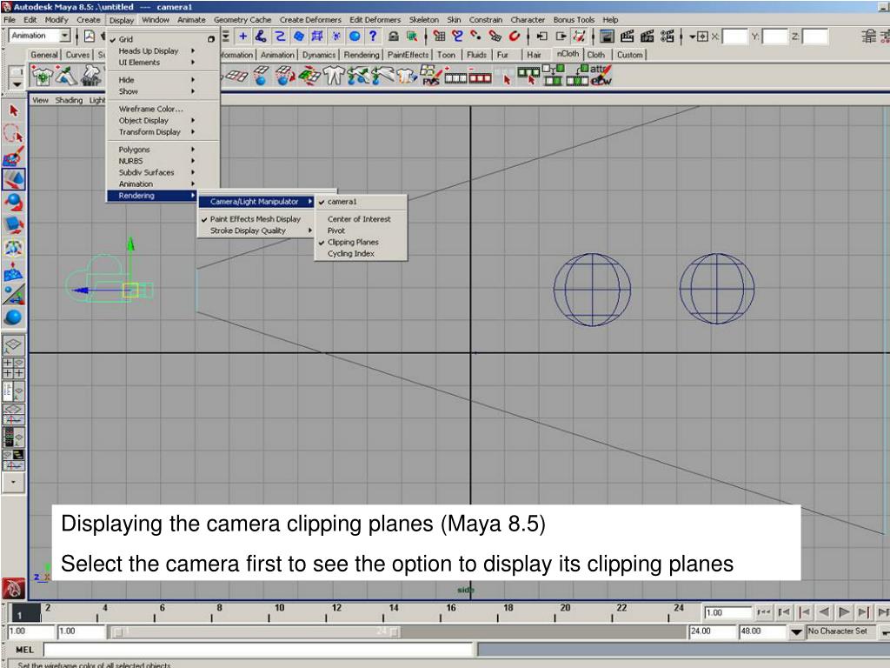The width and height of the screenshot is (890, 668).
Task: Open render settings icon
Action: (667, 37)
